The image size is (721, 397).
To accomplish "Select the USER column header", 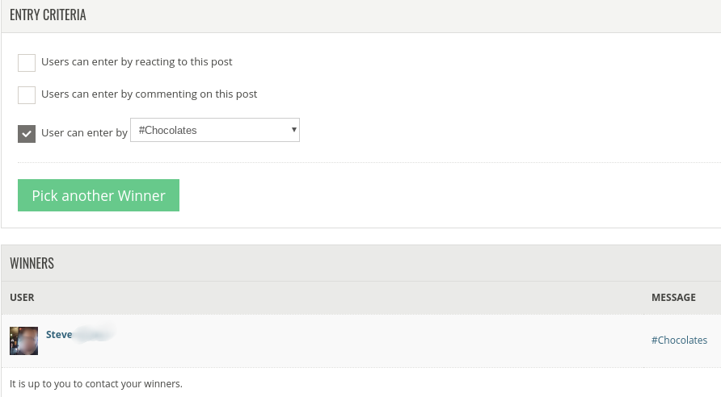I will pyautogui.click(x=22, y=298).
